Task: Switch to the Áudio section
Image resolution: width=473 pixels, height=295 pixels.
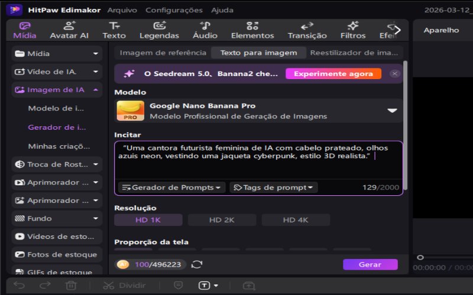Action: click(205, 29)
